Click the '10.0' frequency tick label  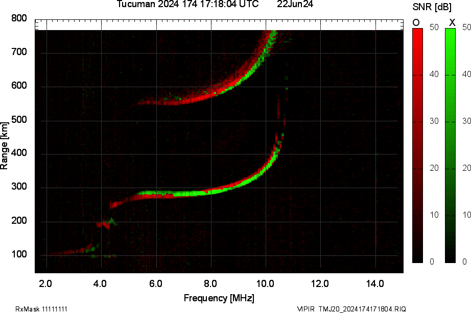(x=265, y=283)
